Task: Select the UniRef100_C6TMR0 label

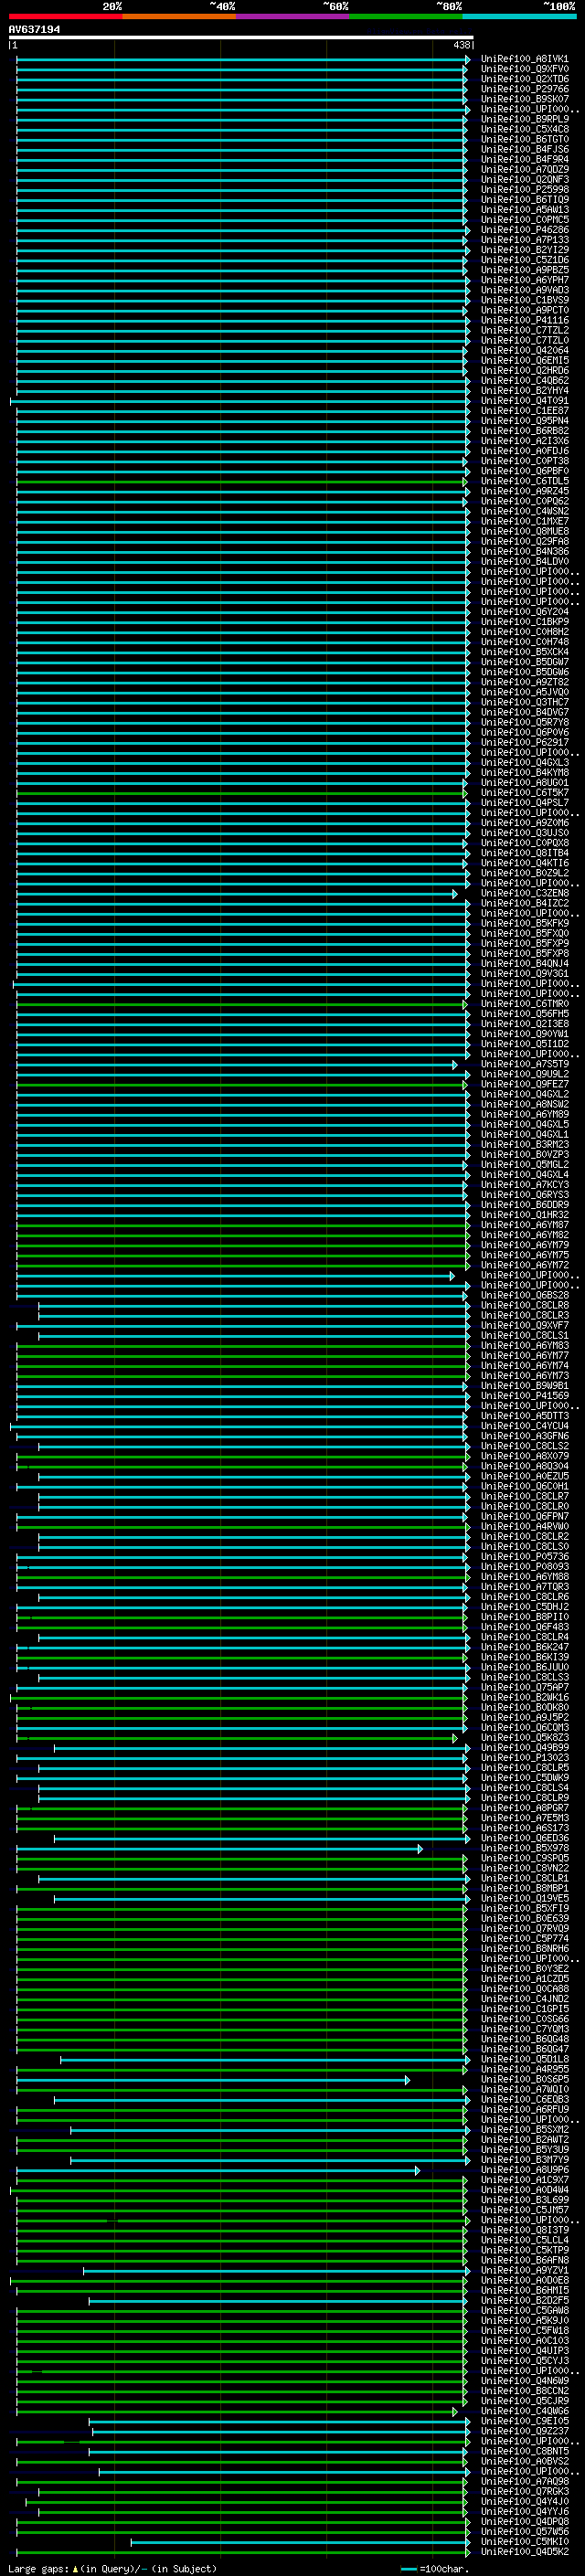Action: 524,1004
